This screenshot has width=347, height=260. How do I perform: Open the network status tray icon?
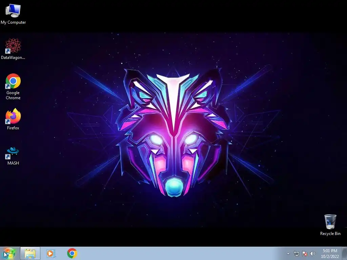(296, 254)
